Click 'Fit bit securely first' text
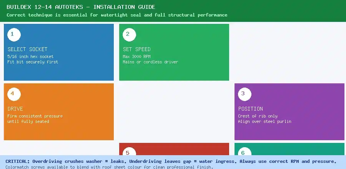346x169 pixels. 33,62
